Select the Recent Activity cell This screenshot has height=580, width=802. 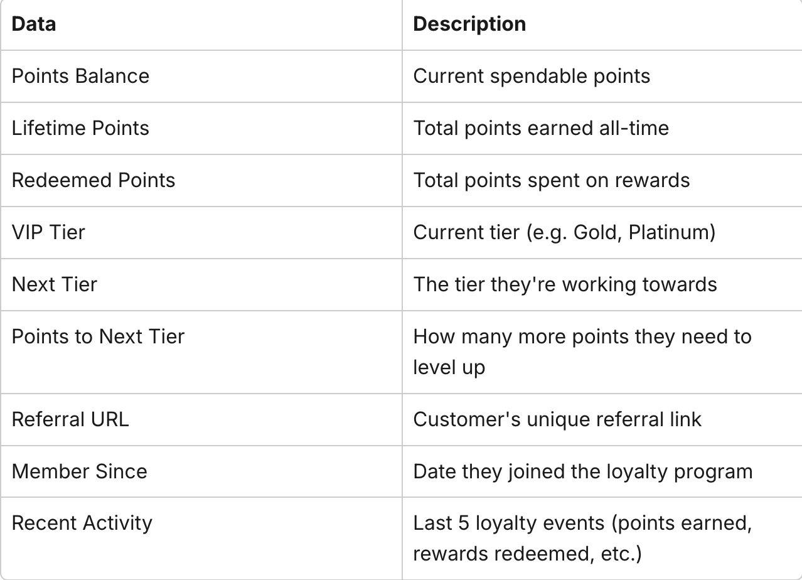pos(82,523)
